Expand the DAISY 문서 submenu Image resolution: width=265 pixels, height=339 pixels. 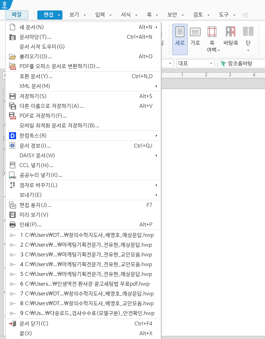click(x=156, y=156)
